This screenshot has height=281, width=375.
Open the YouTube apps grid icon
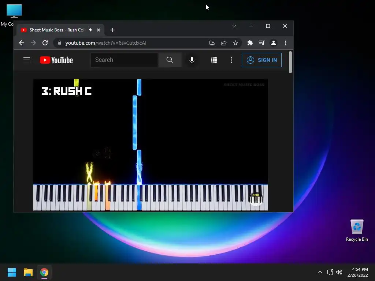click(214, 60)
